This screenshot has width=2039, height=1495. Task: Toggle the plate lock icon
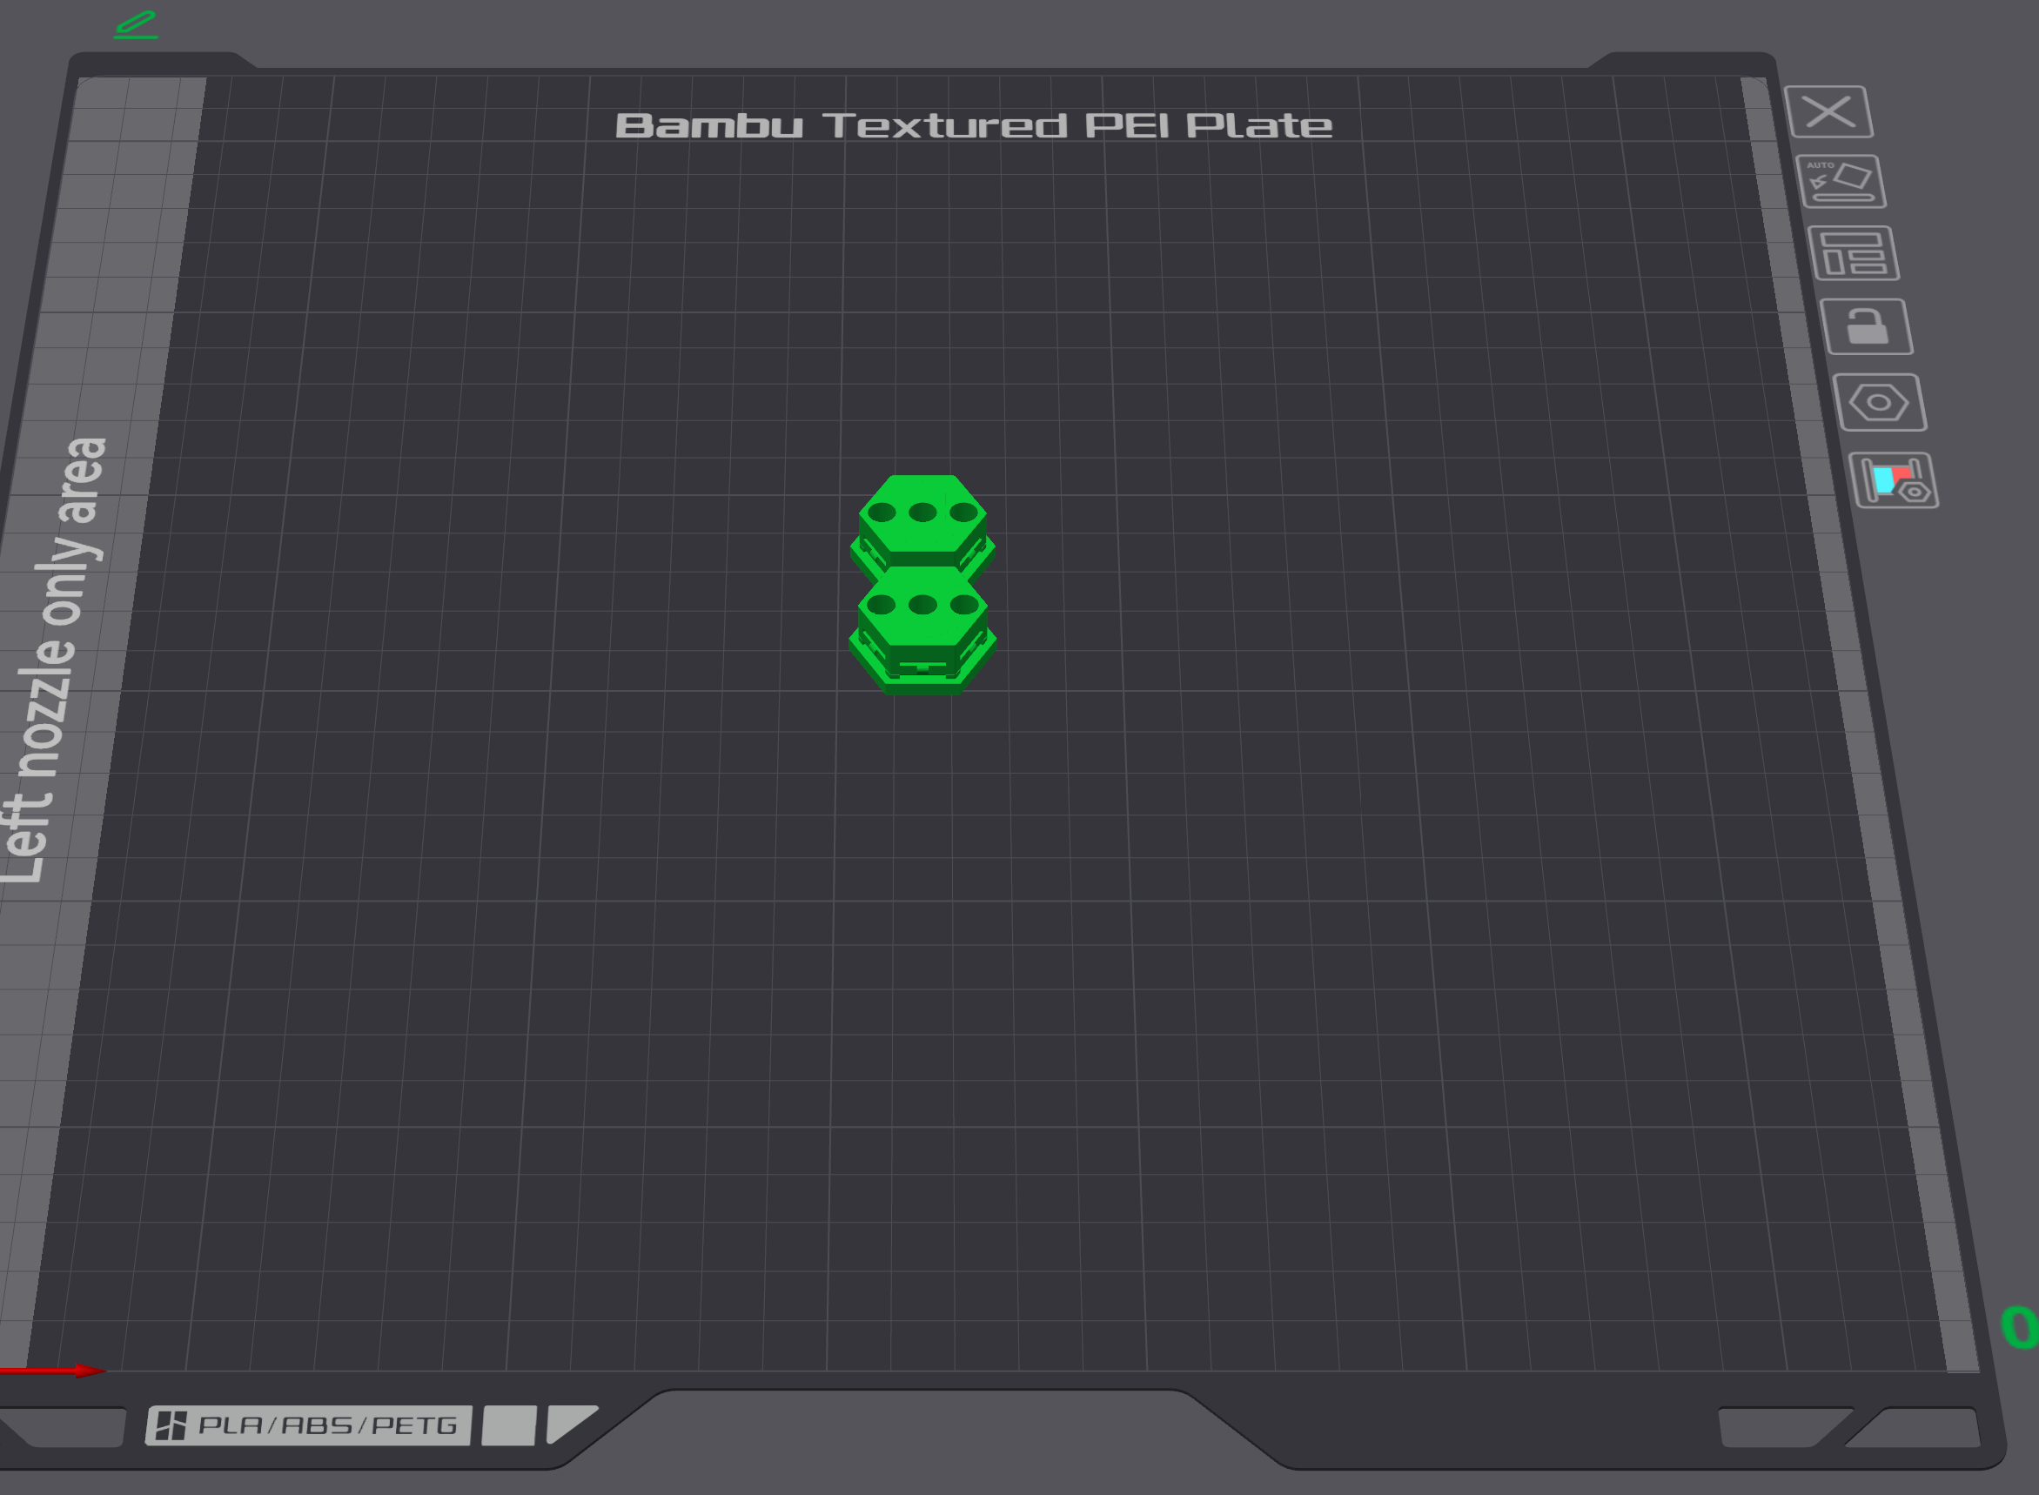coord(1866,326)
